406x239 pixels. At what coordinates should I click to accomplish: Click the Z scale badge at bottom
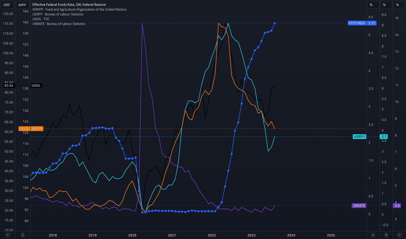23,235
